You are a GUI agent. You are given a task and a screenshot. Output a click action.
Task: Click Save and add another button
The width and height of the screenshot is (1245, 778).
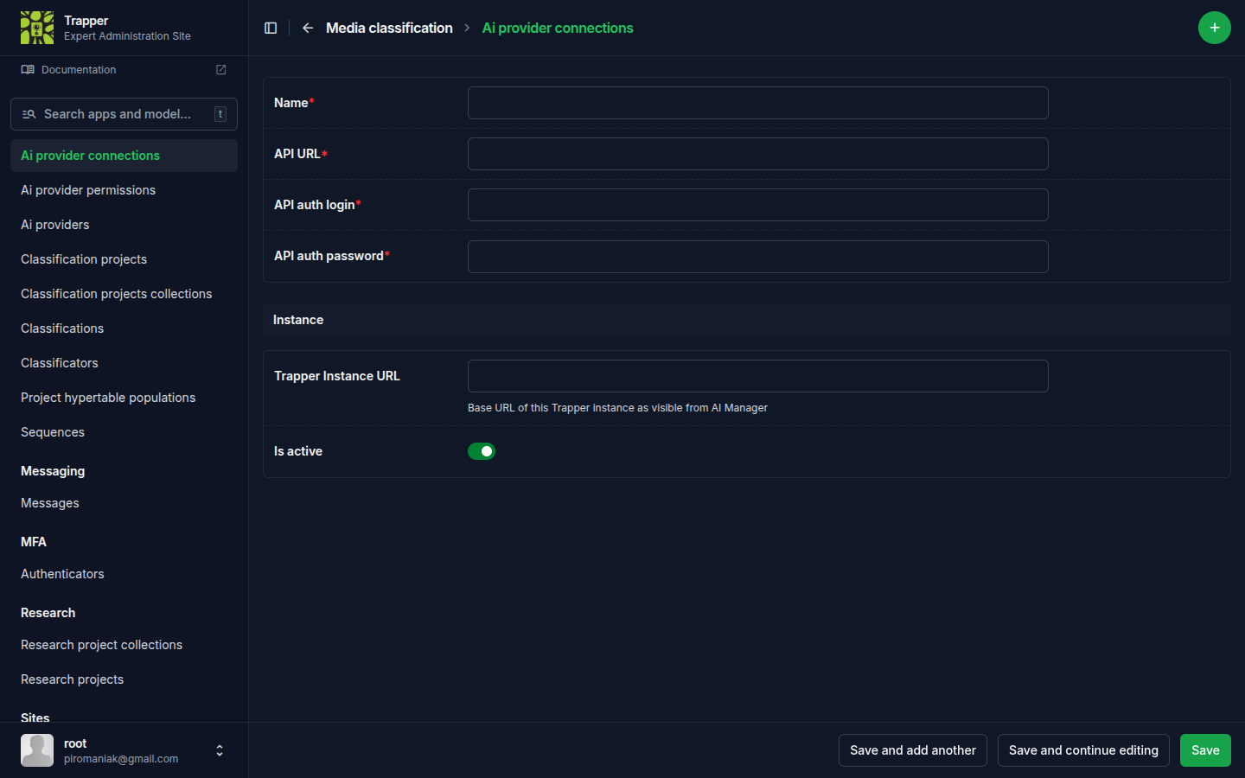click(x=913, y=750)
